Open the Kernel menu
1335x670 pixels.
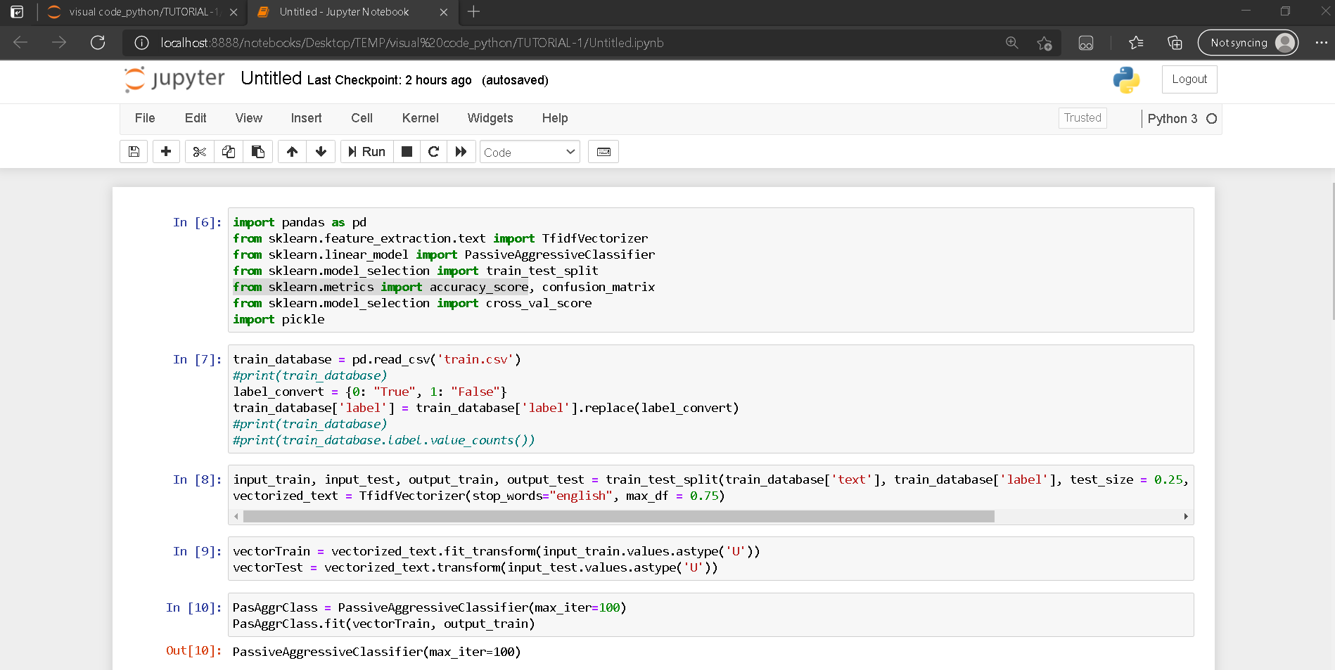tap(420, 118)
